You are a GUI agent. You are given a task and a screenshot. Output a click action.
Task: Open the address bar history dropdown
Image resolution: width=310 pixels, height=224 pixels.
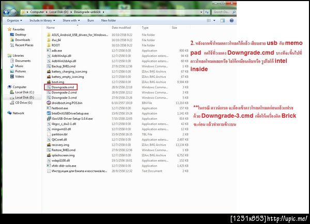pos(201,12)
